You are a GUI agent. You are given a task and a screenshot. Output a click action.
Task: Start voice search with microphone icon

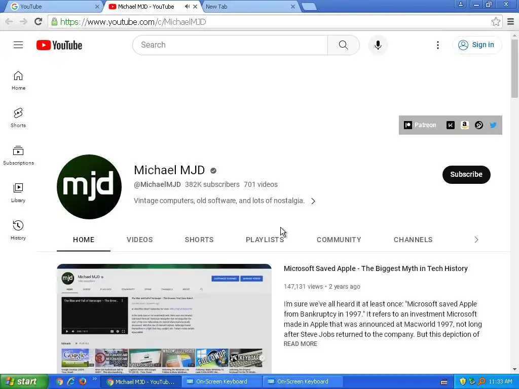tap(378, 45)
